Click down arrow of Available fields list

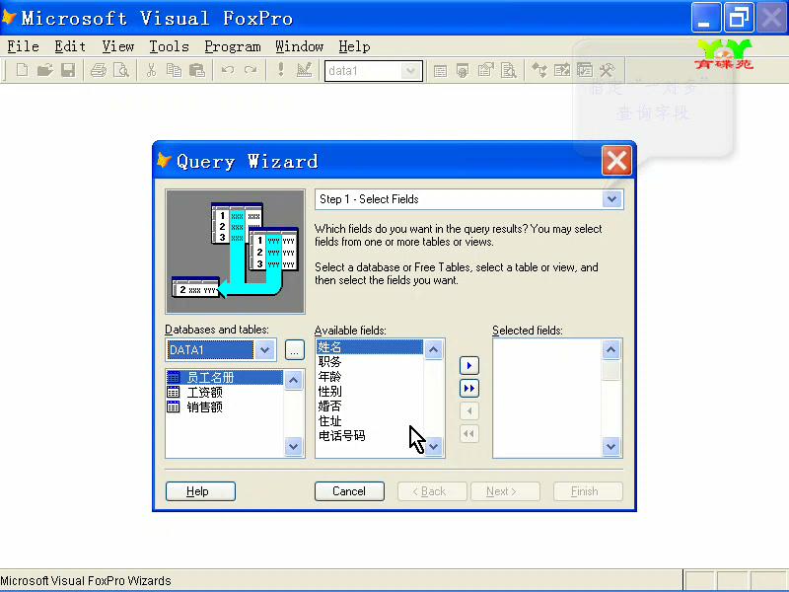click(x=433, y=446)
